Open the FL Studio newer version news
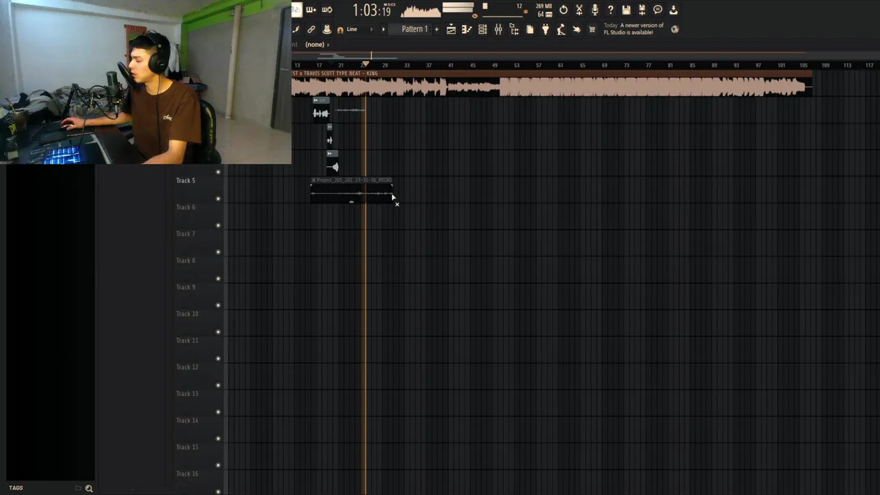Viewport: 880px width, 495px height. (633, 29)
